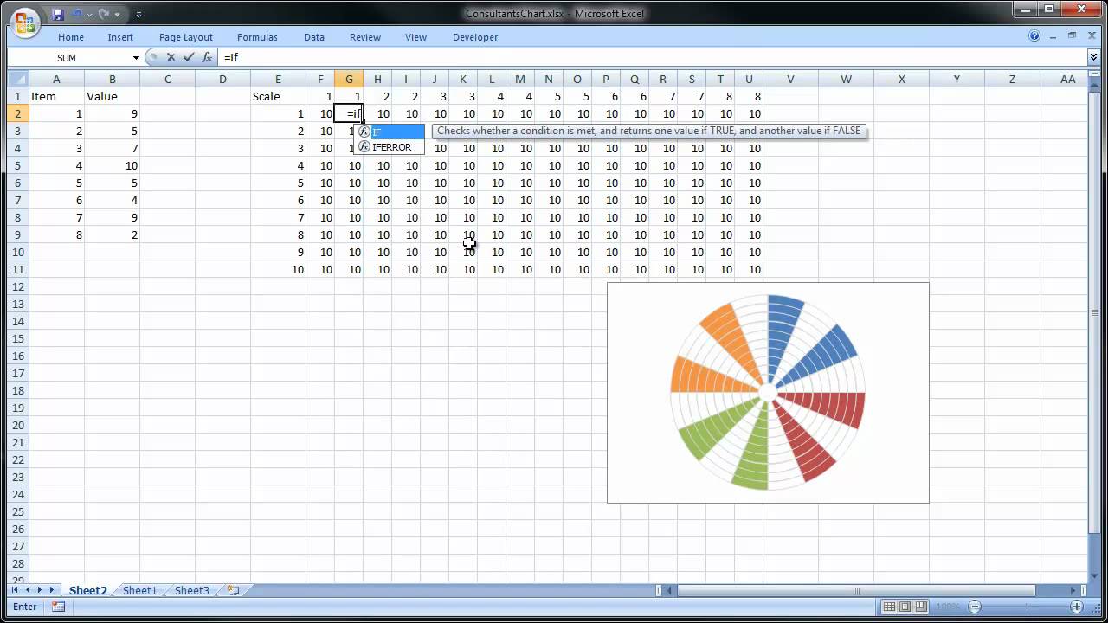Go to the last sheet tab arrow
This screenshot has height=623, width=1108.
tap(52, 590)
